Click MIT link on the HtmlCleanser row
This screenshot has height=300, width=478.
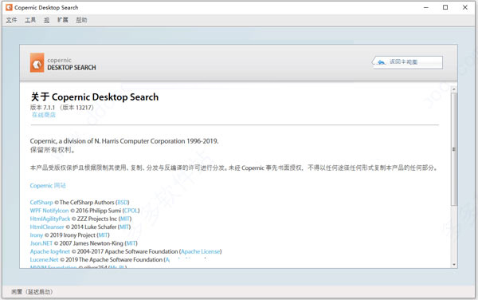[x=124, y=227]
